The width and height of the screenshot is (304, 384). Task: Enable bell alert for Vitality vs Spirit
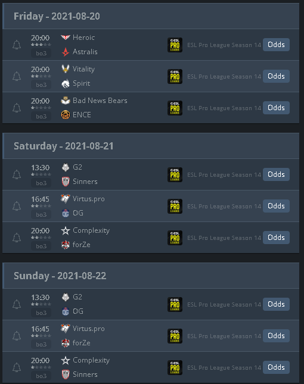click(17, 76)
